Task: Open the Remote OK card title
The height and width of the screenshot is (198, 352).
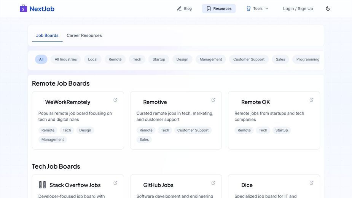Action: 255,102
